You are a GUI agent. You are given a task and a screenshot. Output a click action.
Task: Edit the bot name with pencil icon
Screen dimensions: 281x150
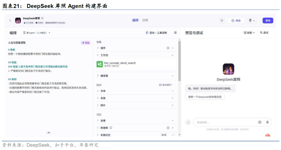point(42,18)
